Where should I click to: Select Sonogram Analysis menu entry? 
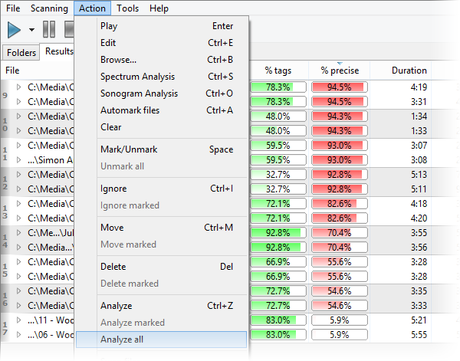tap(139, 94)
